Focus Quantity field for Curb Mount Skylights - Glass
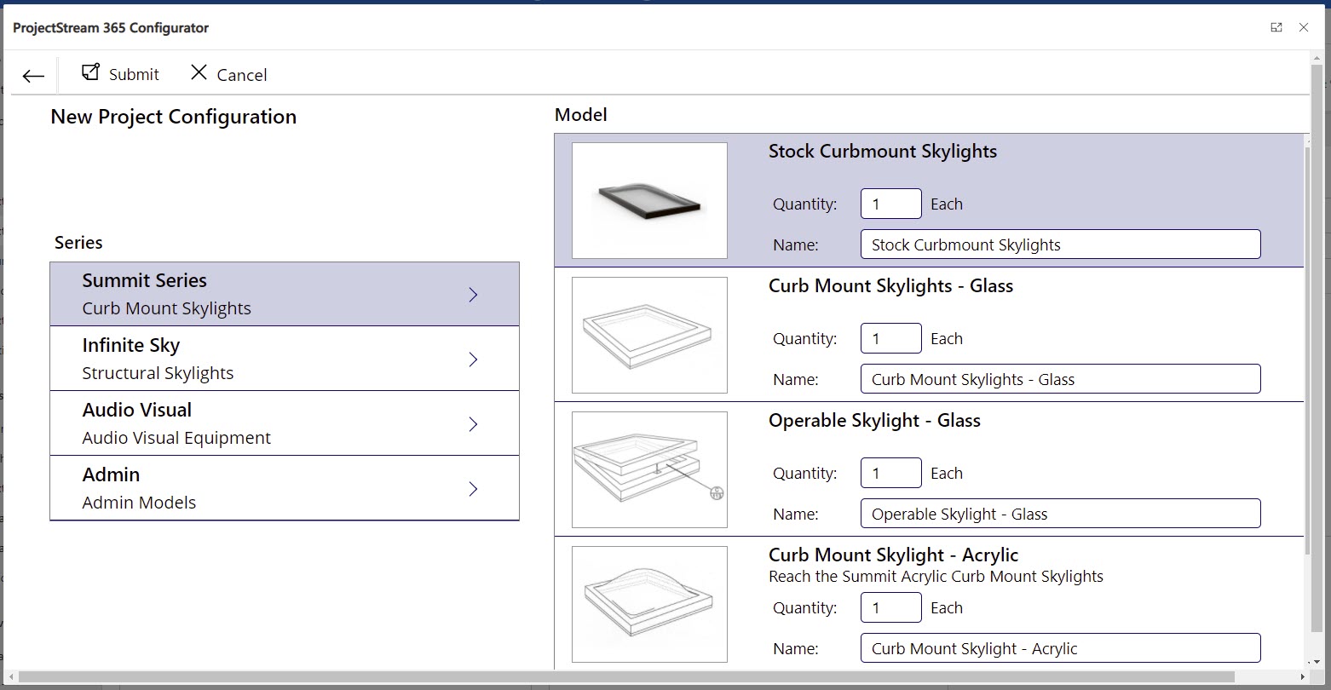 coord(890,338)
